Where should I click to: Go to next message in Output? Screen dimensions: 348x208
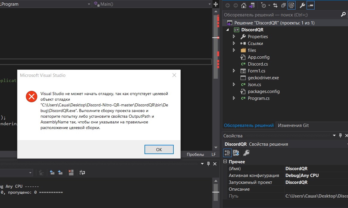(60, 173)
